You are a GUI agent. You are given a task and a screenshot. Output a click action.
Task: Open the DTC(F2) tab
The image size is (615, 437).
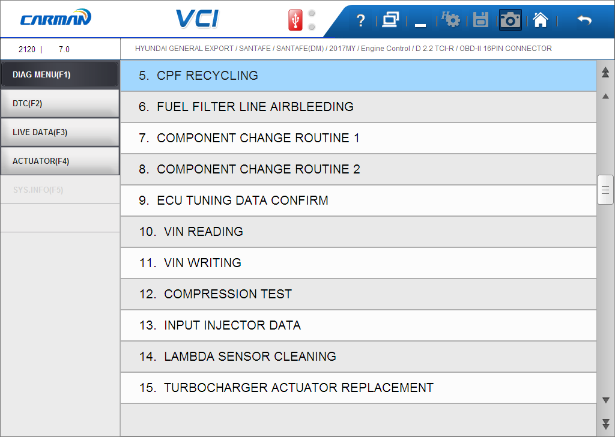(60, 103)
